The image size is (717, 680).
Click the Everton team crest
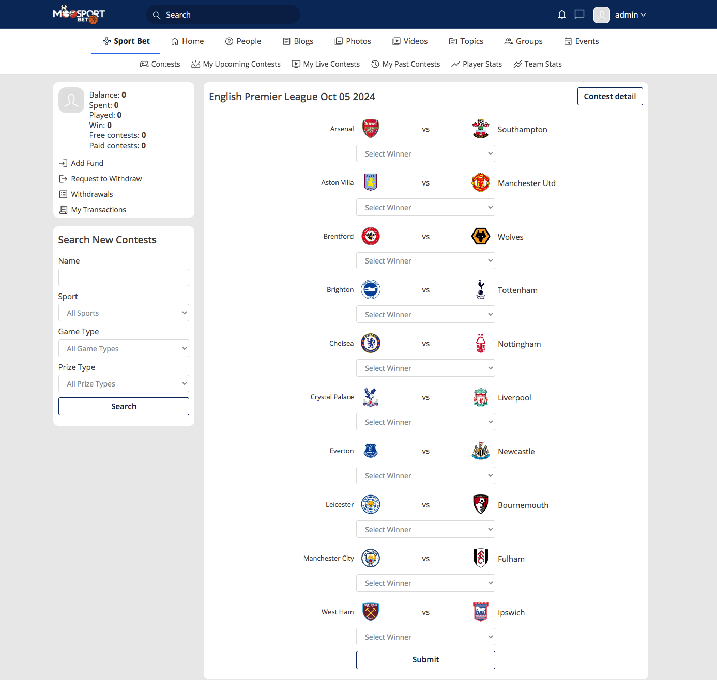click(371, 451)
